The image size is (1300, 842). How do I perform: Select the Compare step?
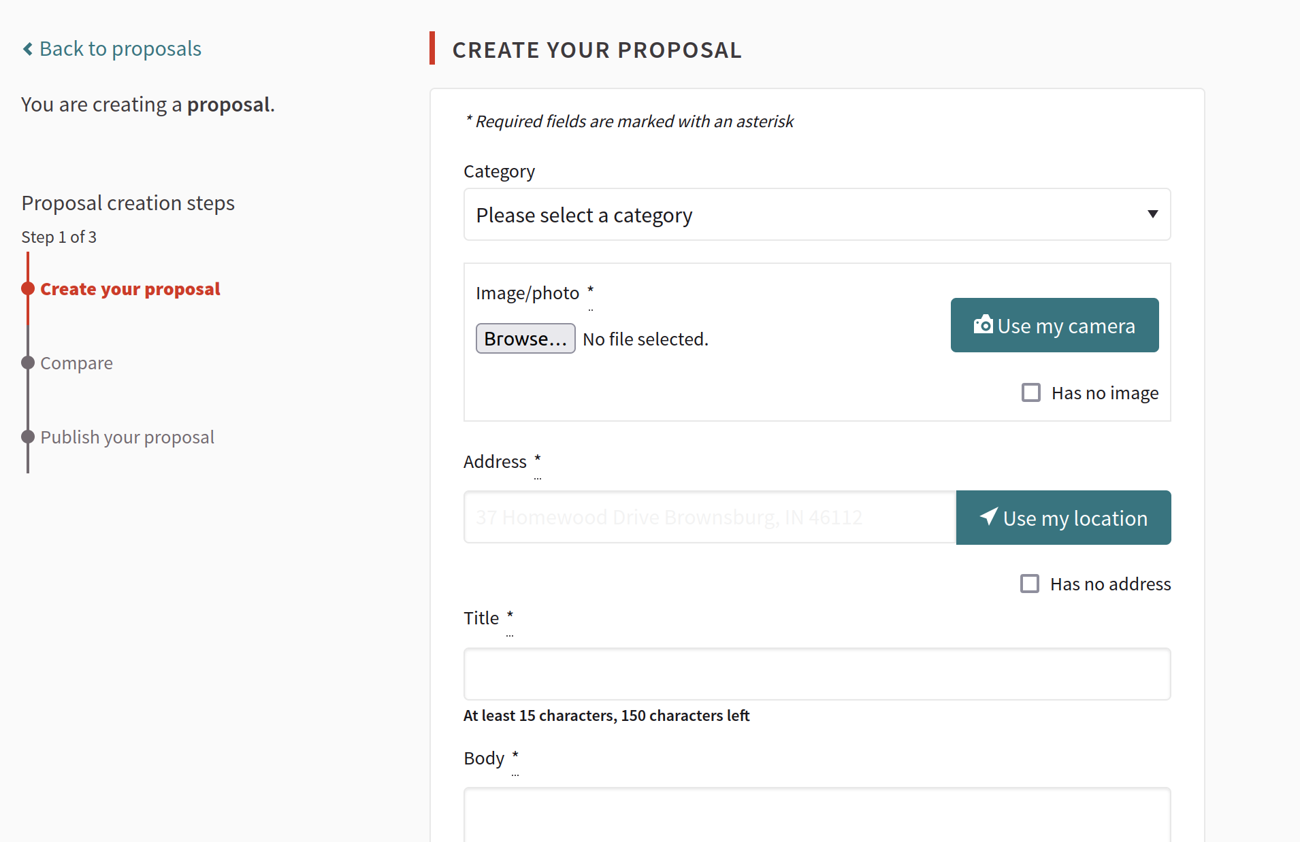(76, 363)
